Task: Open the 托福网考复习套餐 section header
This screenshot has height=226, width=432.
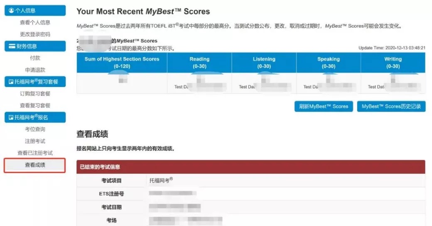Action: (x=35, y=82)
